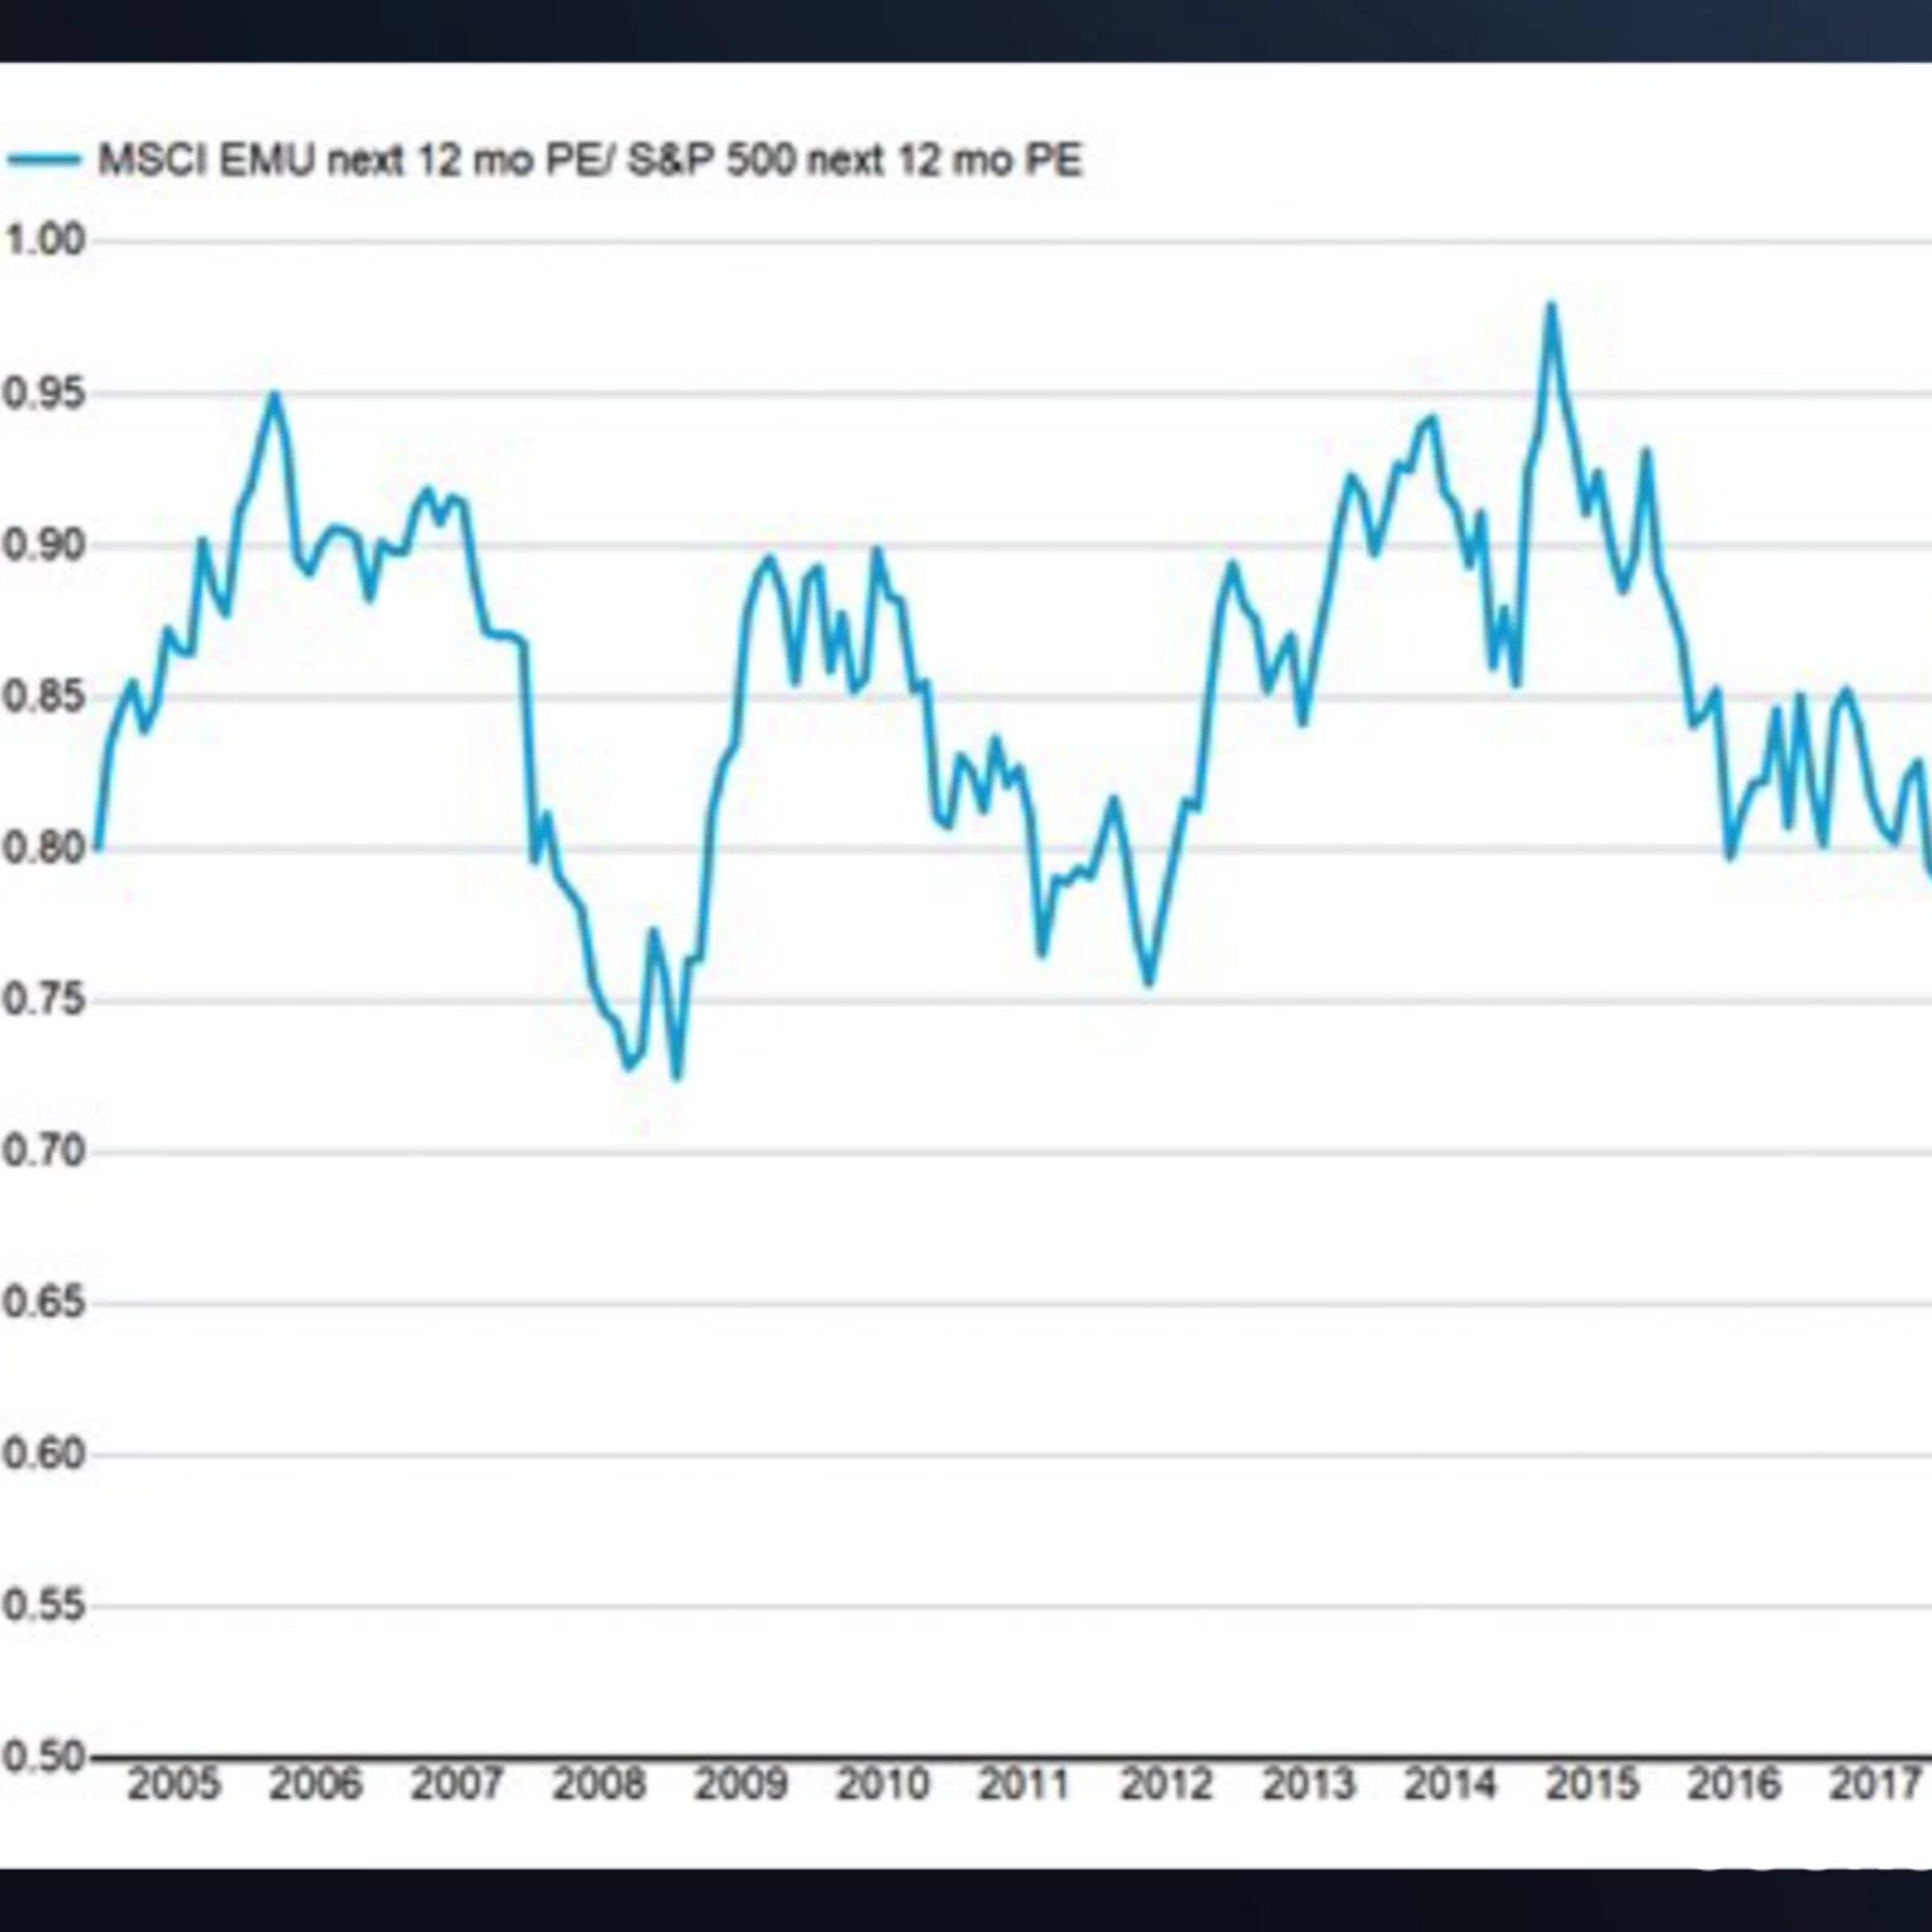Click the 0.85 y-axis label
Viewport: 1932px width, 1932px height.
click(43, 696)
